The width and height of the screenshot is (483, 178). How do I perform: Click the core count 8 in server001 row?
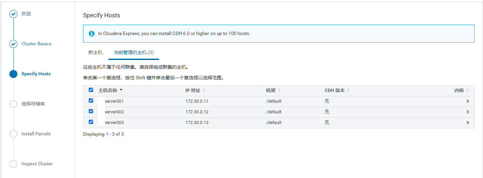tap(468, 101)
